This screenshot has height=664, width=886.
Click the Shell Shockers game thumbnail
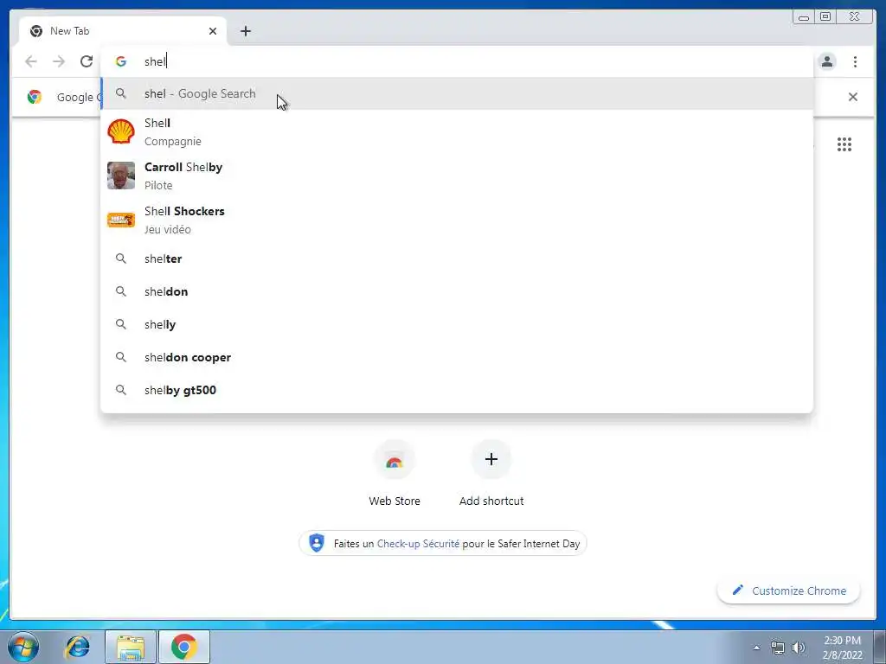(121, 220)
